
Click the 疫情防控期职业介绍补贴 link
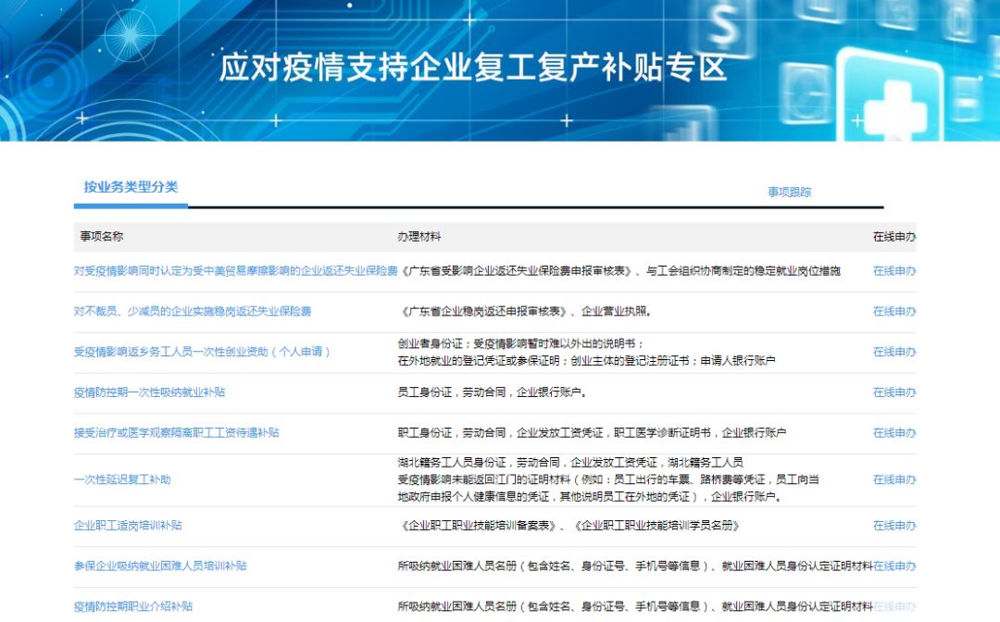[133, 606]
